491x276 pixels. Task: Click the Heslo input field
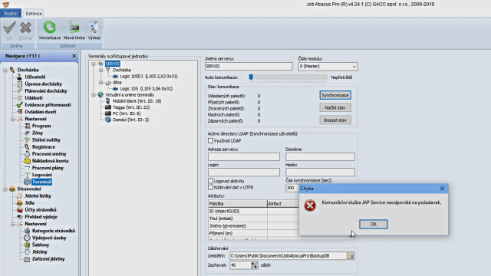(320, 172)
